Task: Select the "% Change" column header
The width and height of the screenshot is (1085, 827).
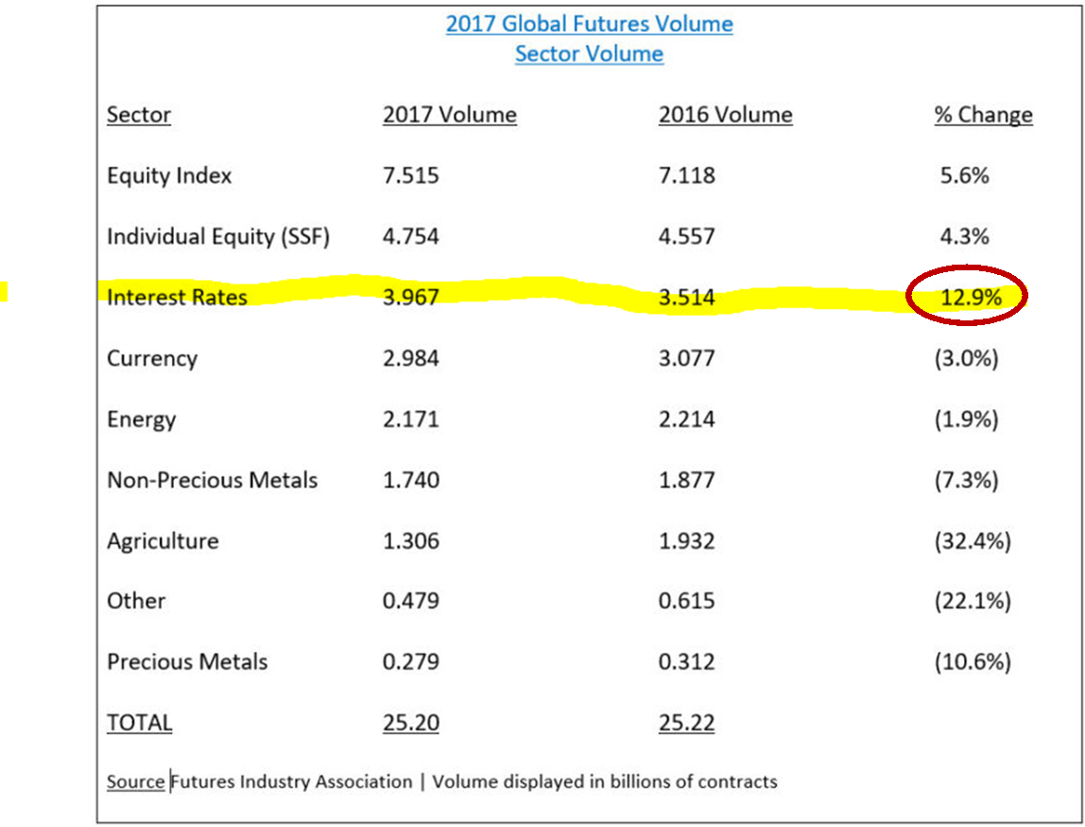Action: (983, 115)
